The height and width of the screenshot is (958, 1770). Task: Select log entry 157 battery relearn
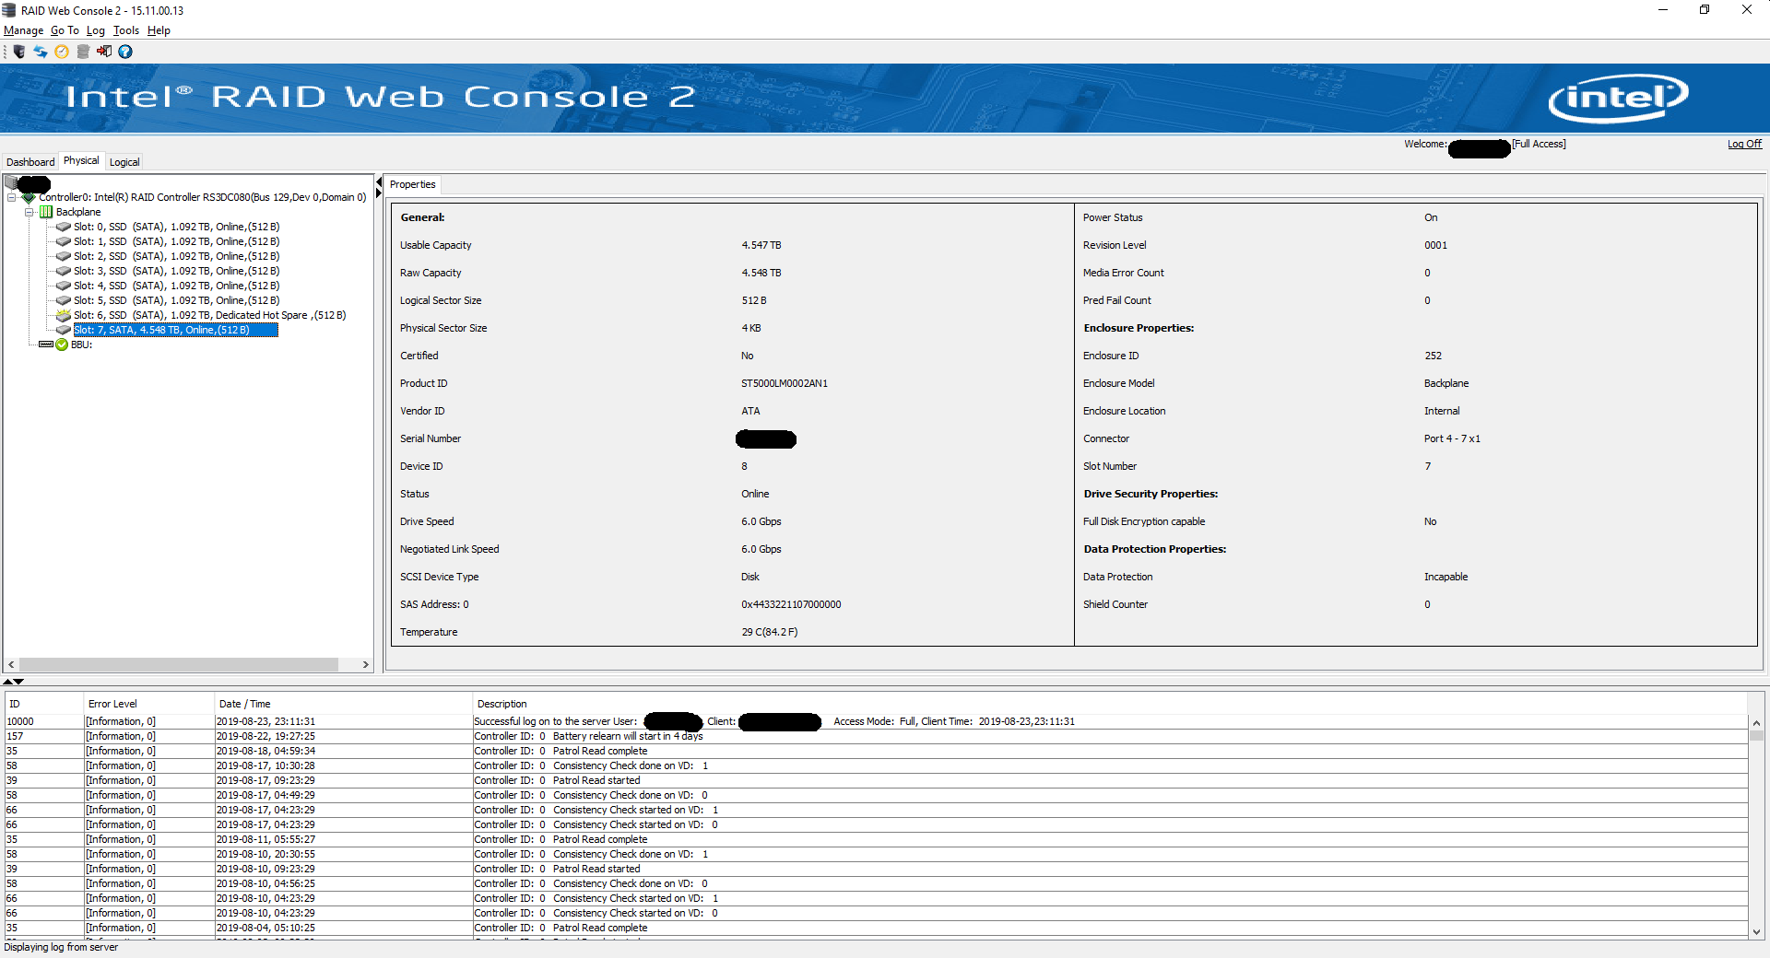coord(876,736)
